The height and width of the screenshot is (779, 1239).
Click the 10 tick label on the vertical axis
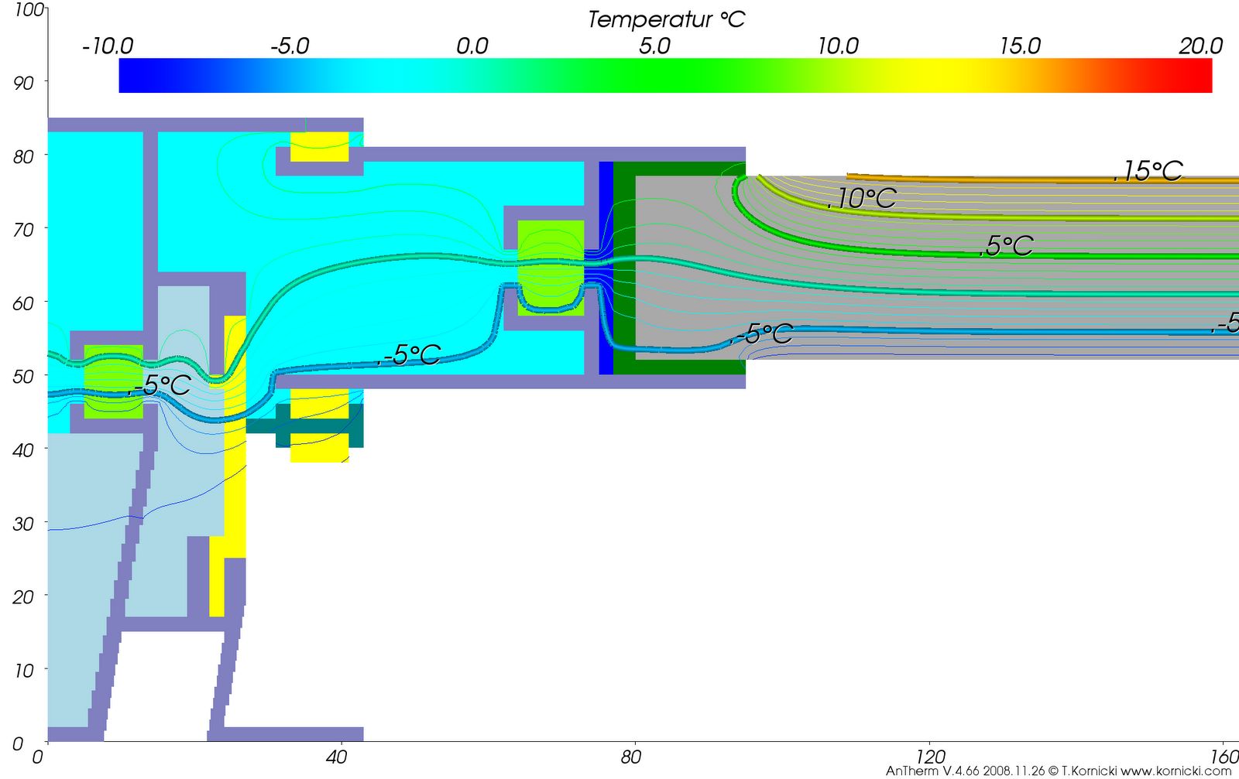click(x=24, y=670)
